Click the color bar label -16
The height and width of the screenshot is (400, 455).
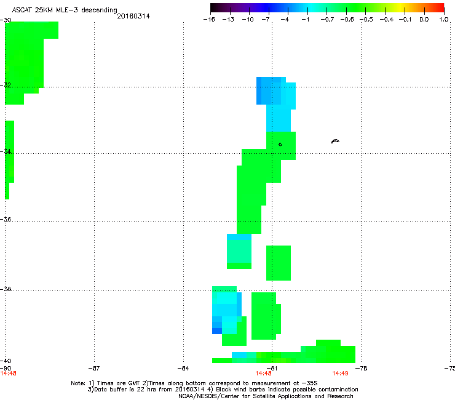[209, 20]
